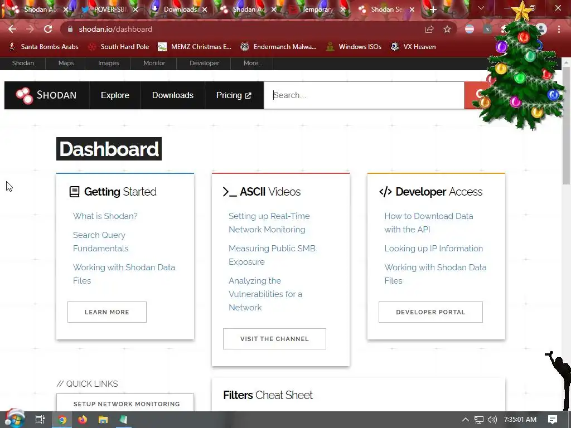The image size is (571, 428).
Task: Open the VX Heaven bookmark
Action: pos(413,47)
